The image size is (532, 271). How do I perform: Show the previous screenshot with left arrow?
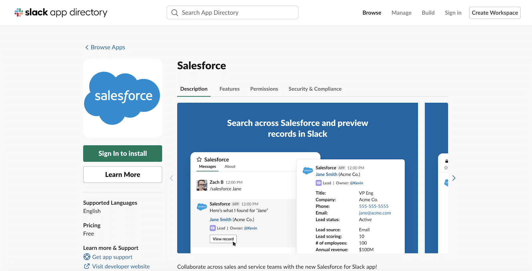[x=172, y=178]
